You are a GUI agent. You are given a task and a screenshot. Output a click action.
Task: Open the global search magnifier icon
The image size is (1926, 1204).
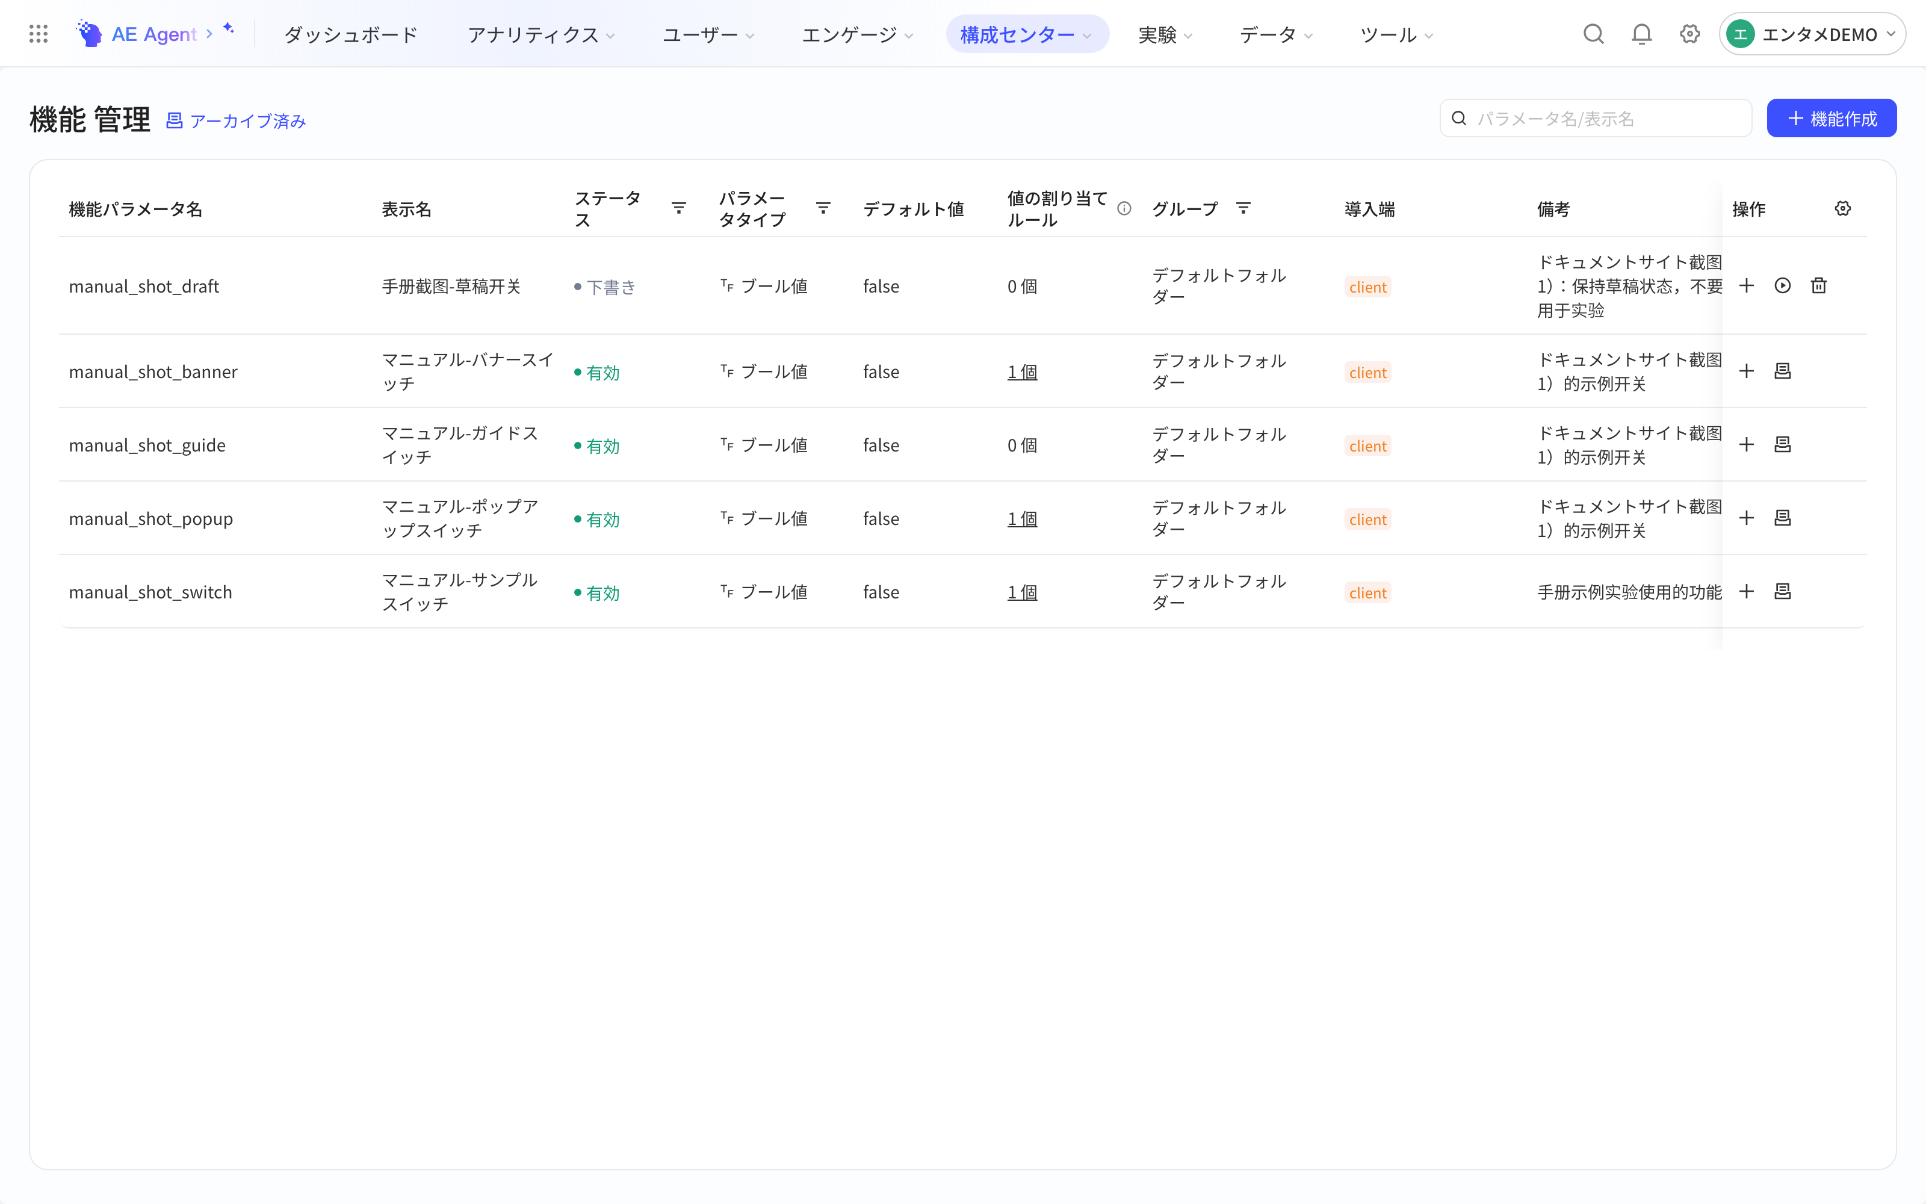1593,34
